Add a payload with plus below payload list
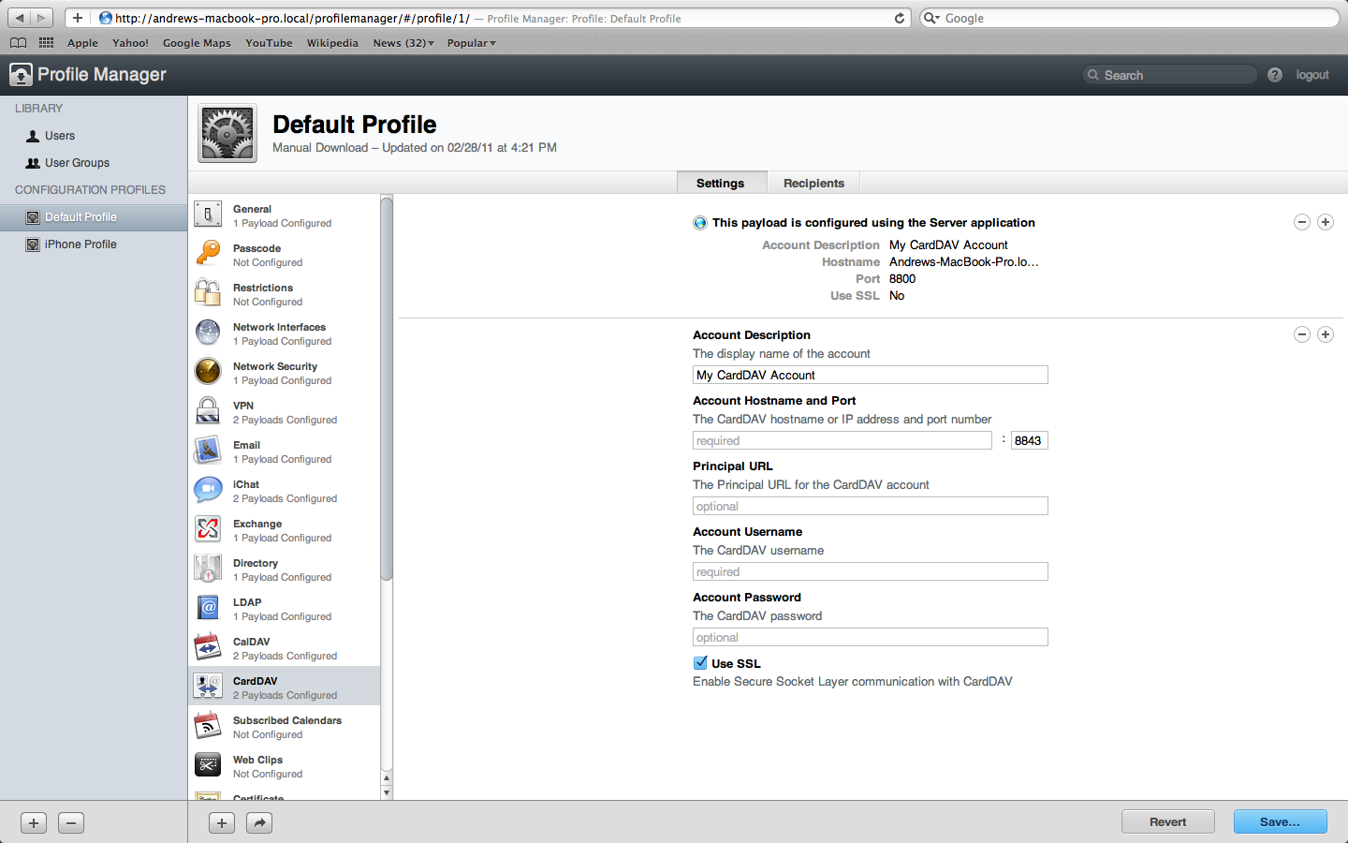The width and height of the screenshot is (1348, 843). click(x=222, y=822)
